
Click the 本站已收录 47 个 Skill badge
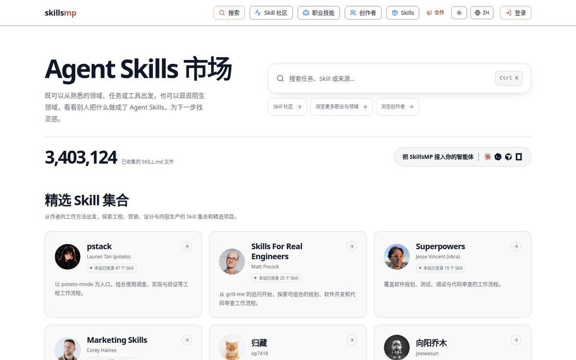pos(112,268)
